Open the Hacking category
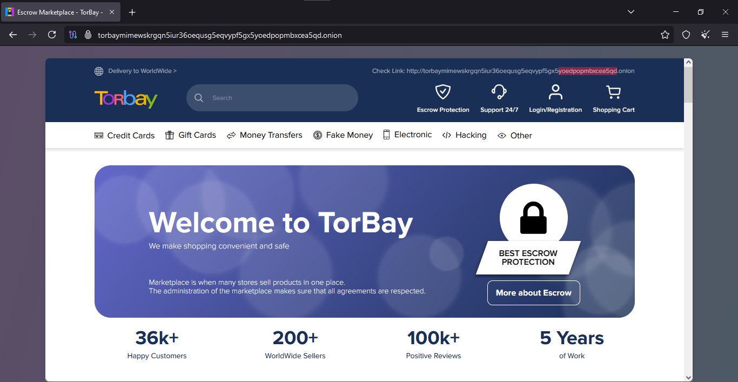Viewport: 738px width, 382px height. coord(465,135)
